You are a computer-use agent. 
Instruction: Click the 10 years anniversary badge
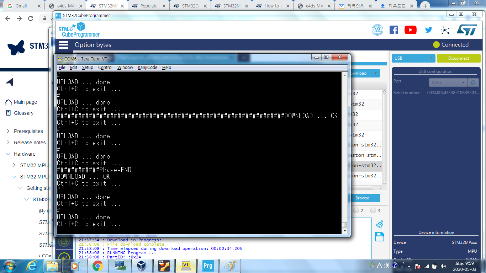(x=377, y=30)
